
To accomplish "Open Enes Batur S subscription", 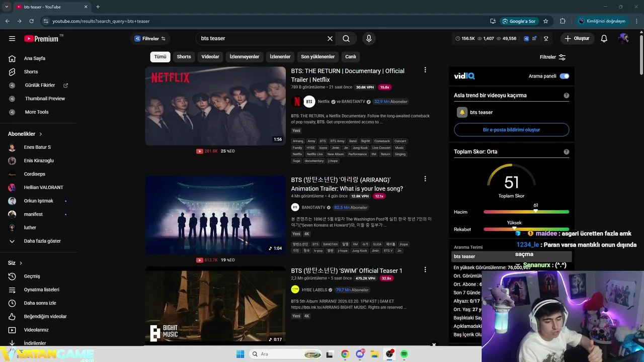I will coord(38,147).
